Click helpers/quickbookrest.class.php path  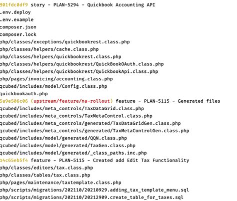pyautogui.click(x=60, y=57)
